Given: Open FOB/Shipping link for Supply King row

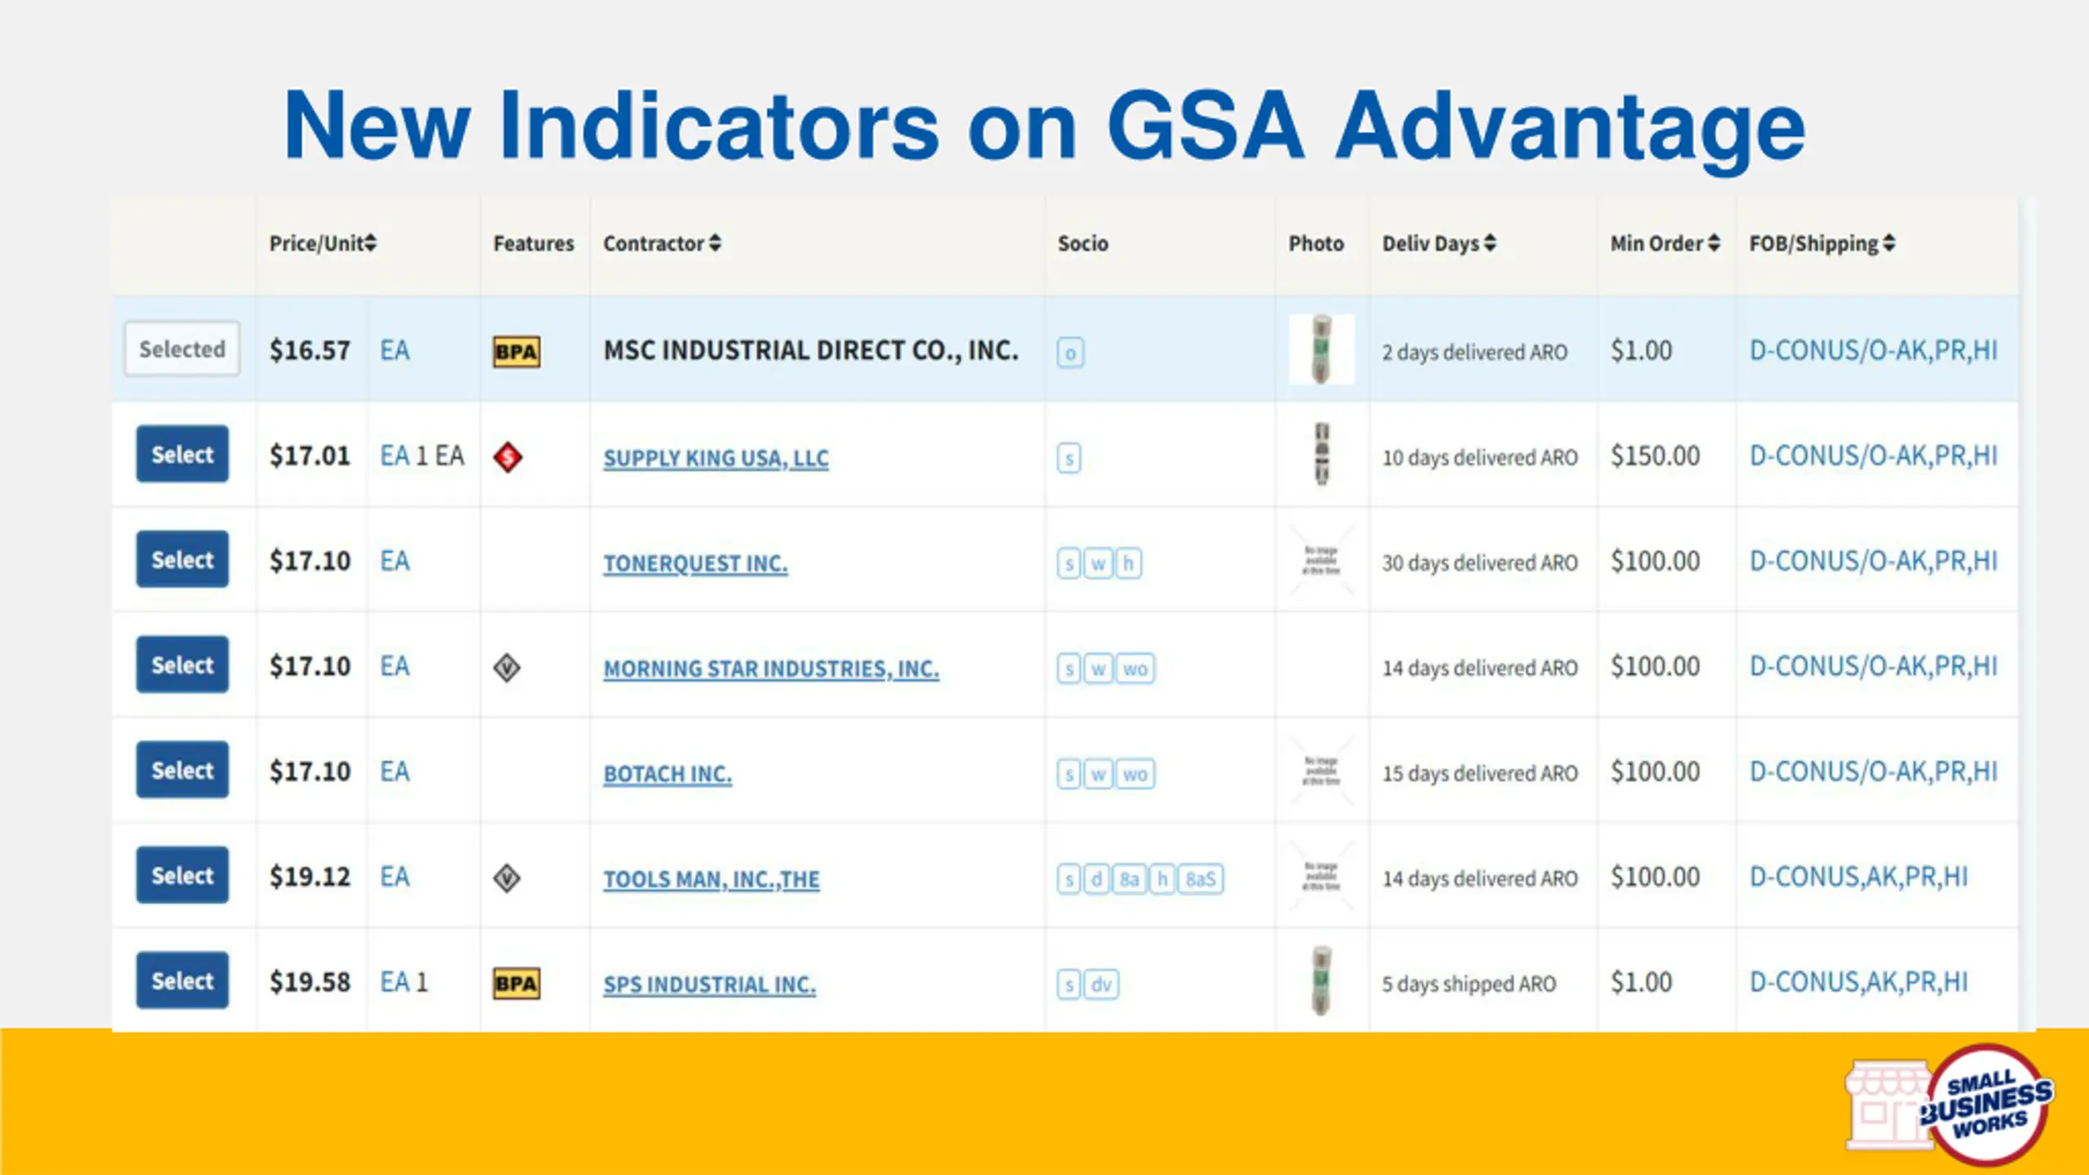Looking at the screenshot, I should click(1874, 456).
